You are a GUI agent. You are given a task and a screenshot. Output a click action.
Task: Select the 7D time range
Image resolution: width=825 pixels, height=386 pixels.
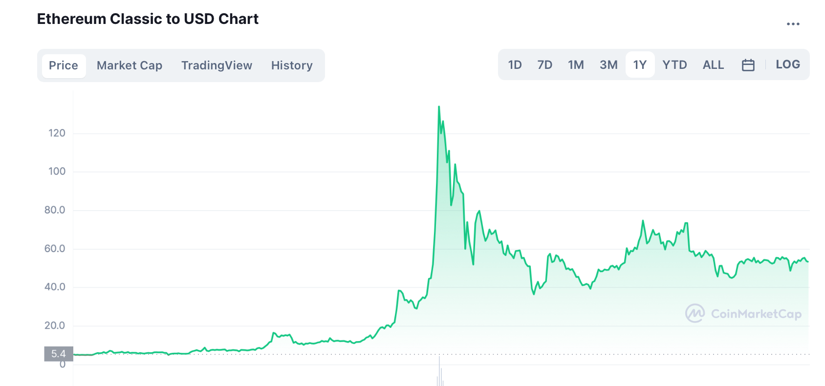coord(544,65)
